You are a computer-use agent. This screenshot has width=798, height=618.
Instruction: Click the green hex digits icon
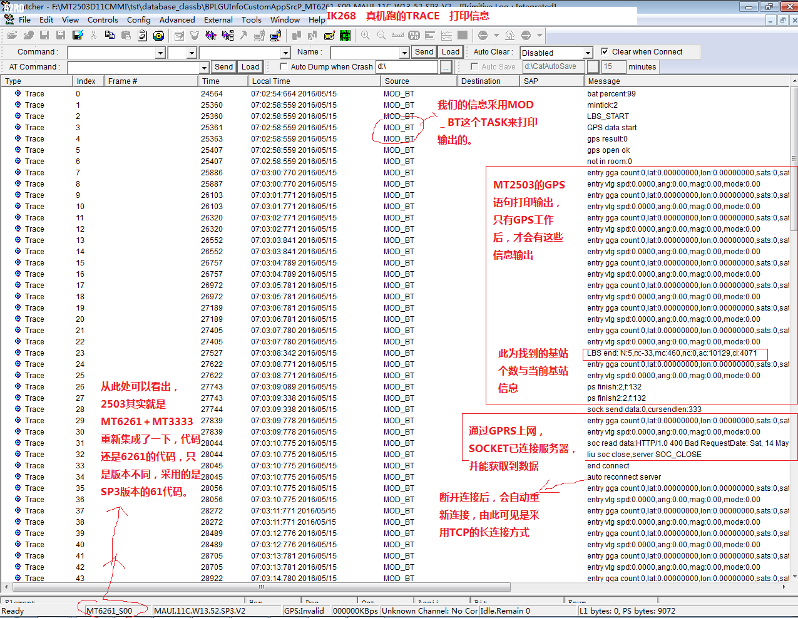pos(345,35)
